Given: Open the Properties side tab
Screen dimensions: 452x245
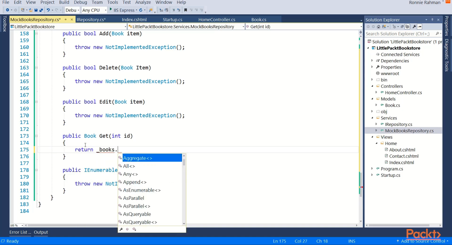Looking at the screenshot, I should tap(447, 26).
